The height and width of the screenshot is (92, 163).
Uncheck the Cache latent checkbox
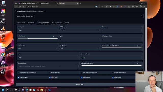click(50, 77)
